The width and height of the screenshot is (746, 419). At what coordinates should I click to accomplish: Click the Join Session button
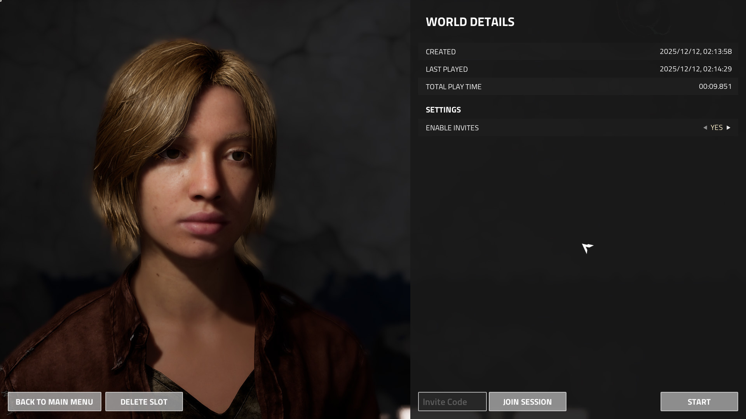[527, 402]
